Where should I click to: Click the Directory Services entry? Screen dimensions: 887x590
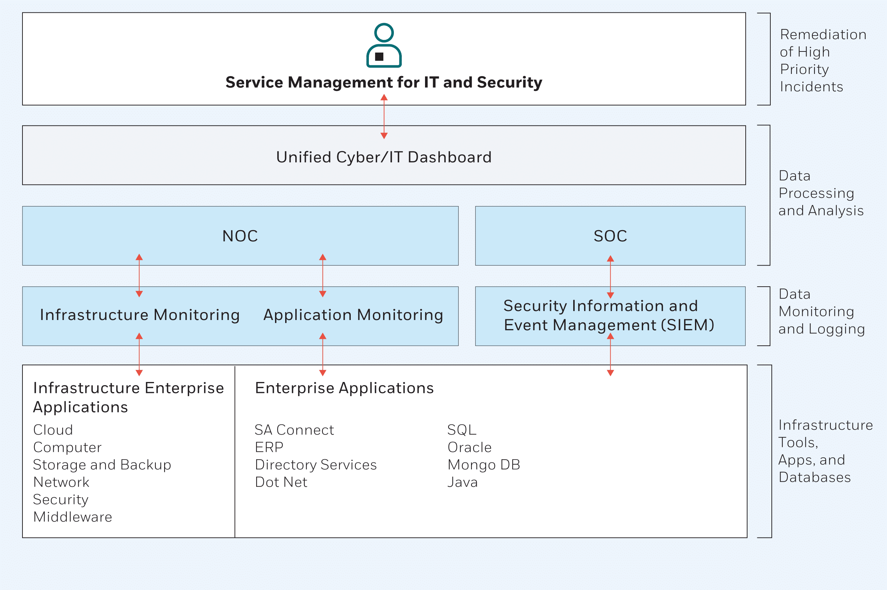pos(315,465)
